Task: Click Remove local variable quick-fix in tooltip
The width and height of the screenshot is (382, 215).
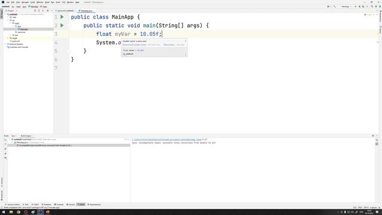Action: tap(134, 45)
